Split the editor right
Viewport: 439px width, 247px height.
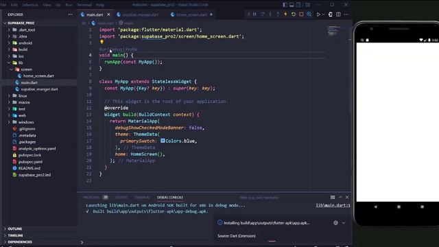tap(338, 14)
